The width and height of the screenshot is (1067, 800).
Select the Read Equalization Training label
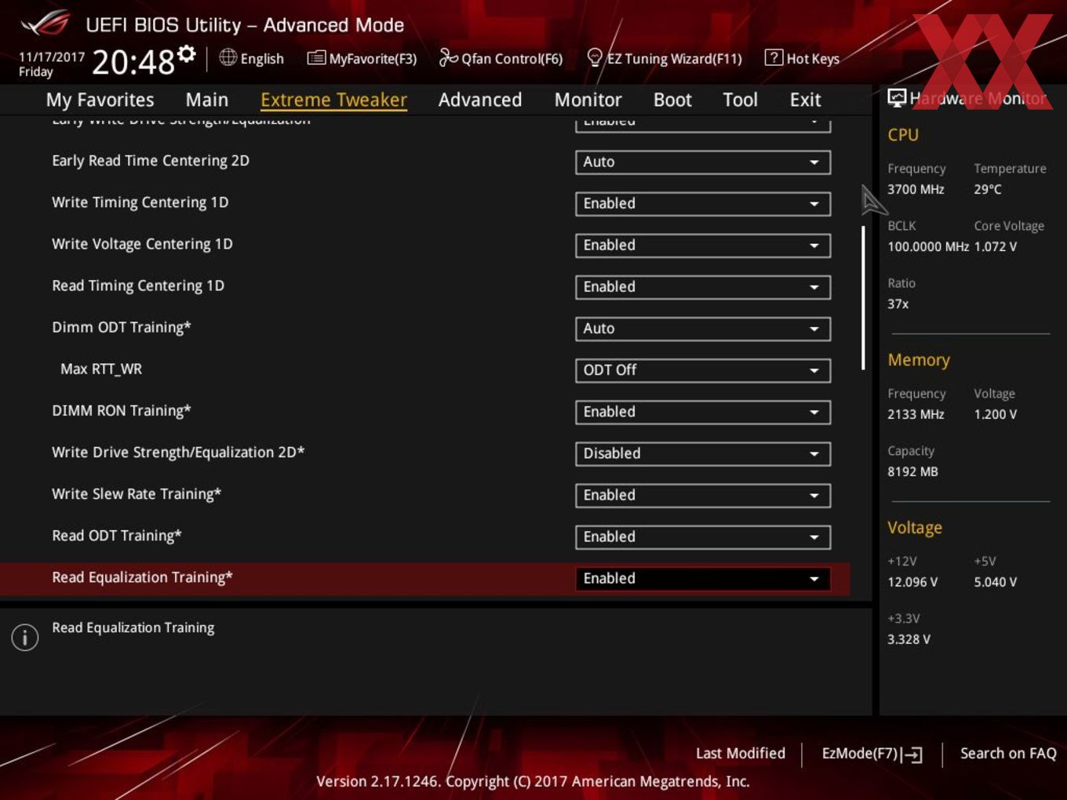pos(142,577)
